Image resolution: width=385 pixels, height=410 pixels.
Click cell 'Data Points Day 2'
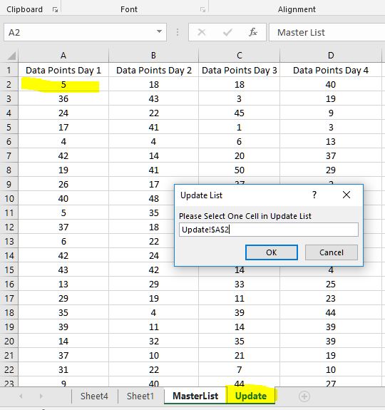pos(154,70)
